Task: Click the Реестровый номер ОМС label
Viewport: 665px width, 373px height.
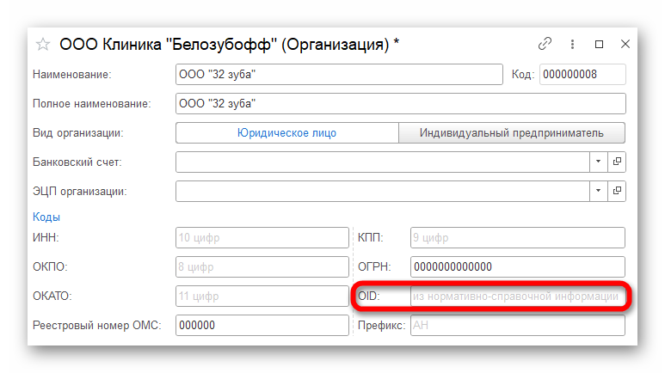Action: point(96,325)
